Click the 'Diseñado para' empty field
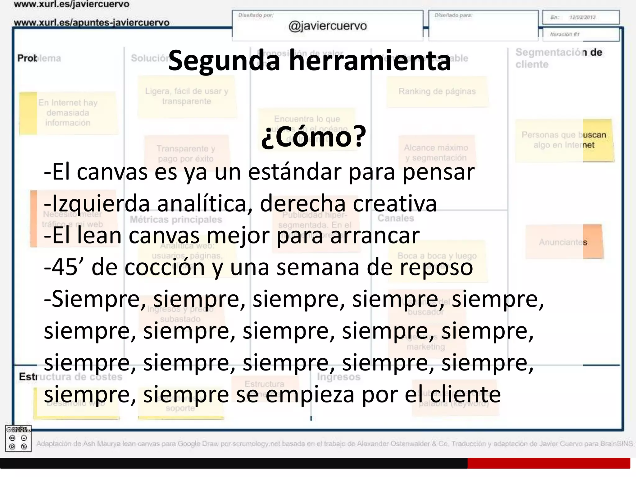Screen dimensions: 636x477 [x=483, y=25]
